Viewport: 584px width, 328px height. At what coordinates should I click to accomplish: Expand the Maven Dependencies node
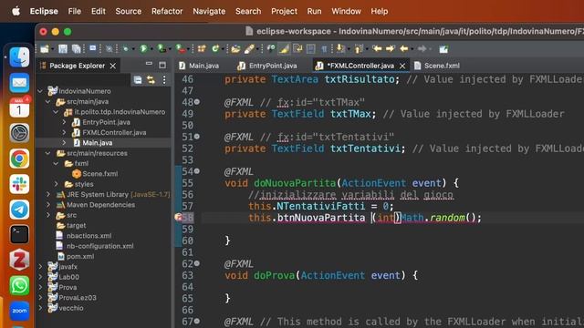pos(48,204)
